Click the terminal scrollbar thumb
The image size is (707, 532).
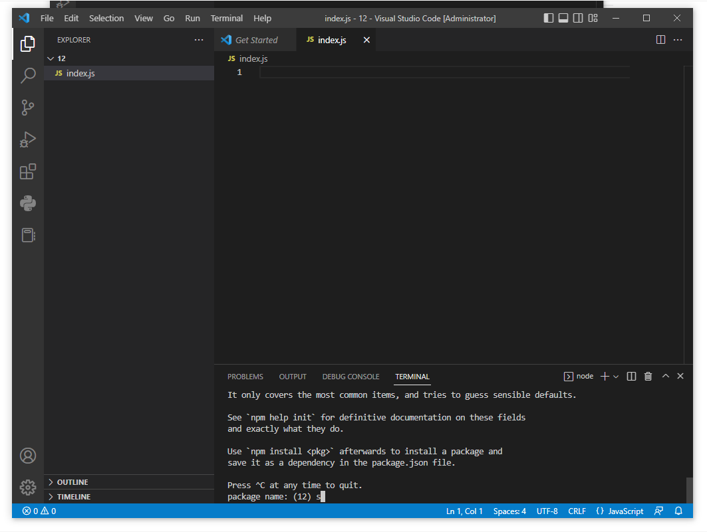pyautogui.click(x=689, y=490)
